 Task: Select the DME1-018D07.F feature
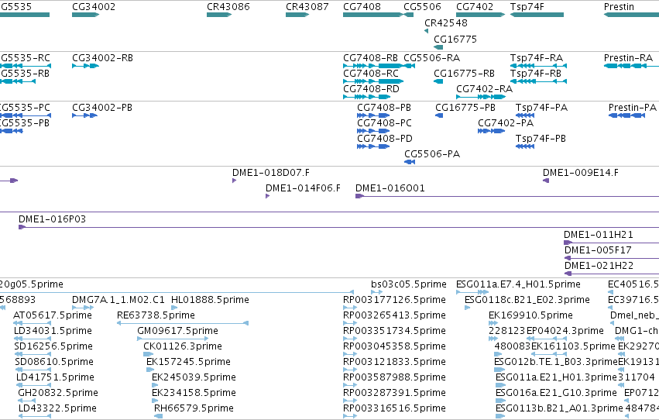click(x=271, y=173)
